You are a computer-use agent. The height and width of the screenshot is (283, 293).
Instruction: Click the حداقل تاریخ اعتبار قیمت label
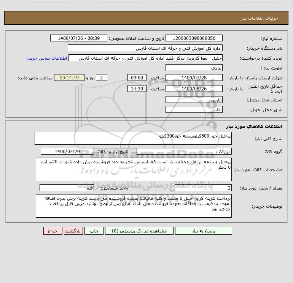[266, 89]
